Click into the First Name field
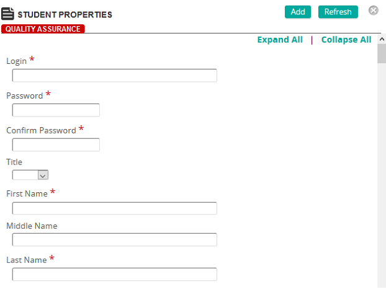The width and height of the screenshot is (386, 289). click(114, 208)
